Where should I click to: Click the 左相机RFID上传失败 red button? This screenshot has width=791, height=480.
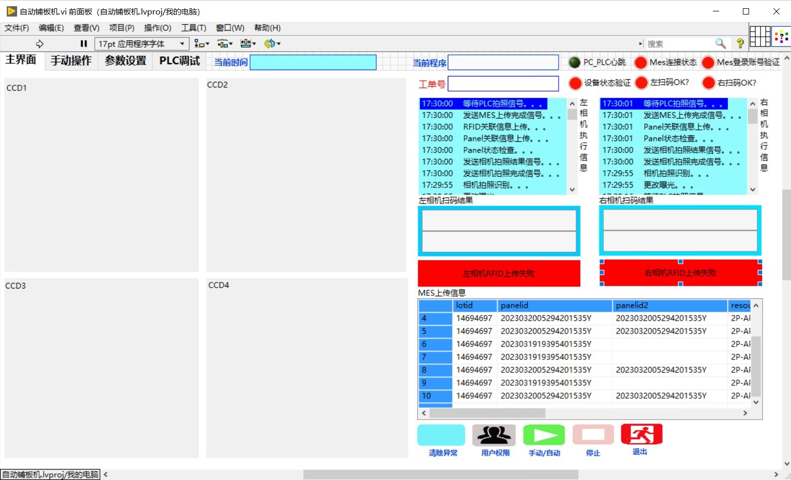499,273
